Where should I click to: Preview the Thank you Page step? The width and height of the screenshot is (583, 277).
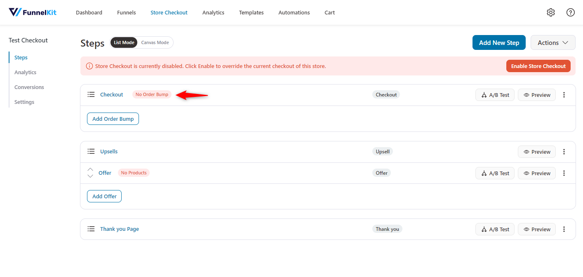(537, 229)
